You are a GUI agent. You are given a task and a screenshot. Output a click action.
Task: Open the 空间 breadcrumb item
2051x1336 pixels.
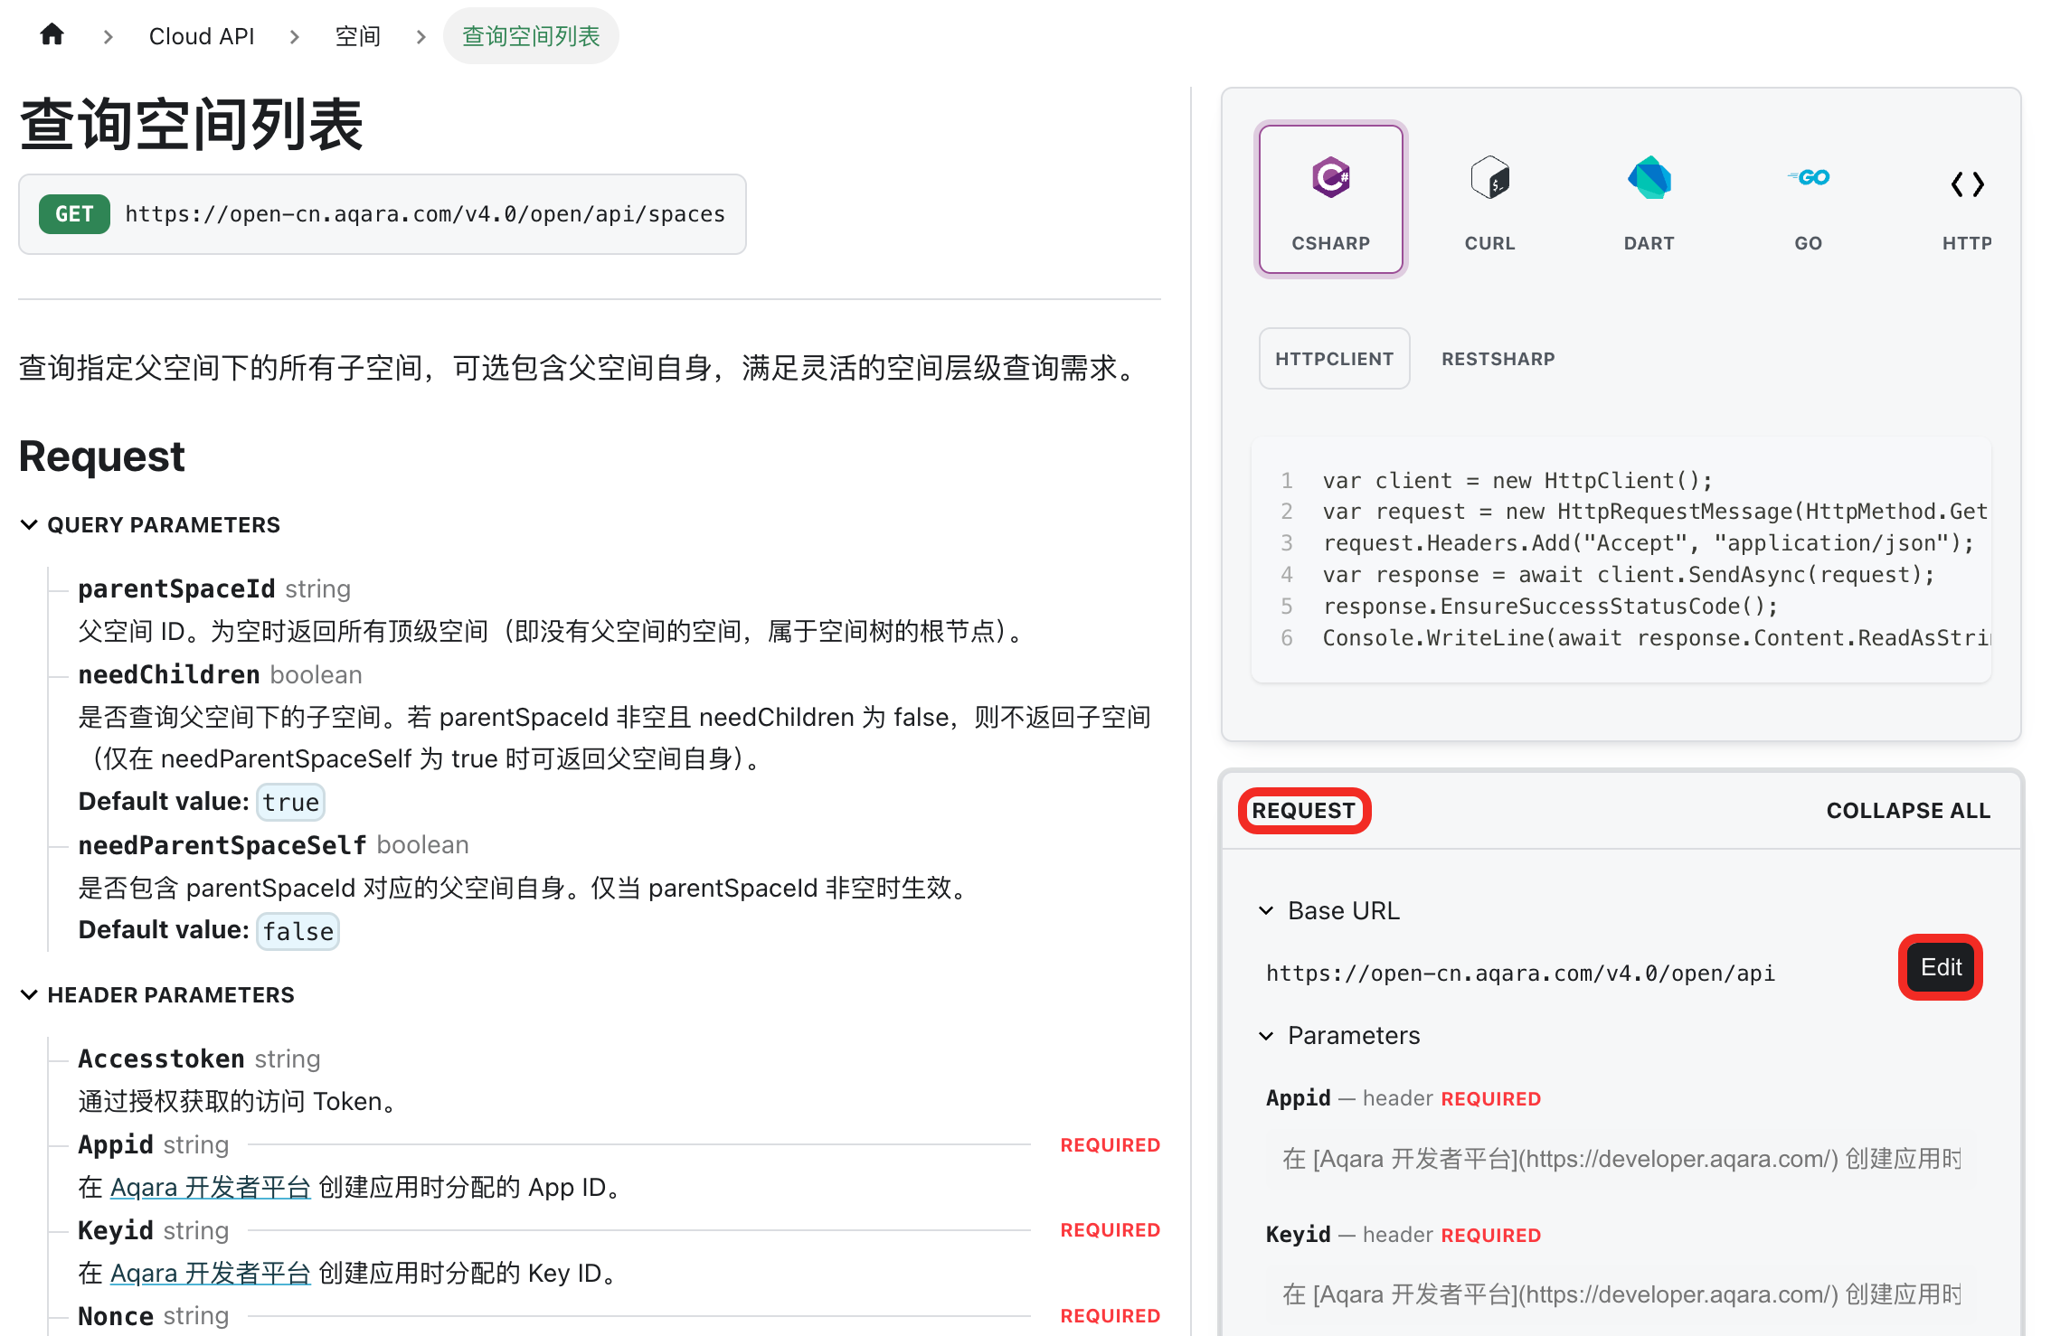pos(358,36)
